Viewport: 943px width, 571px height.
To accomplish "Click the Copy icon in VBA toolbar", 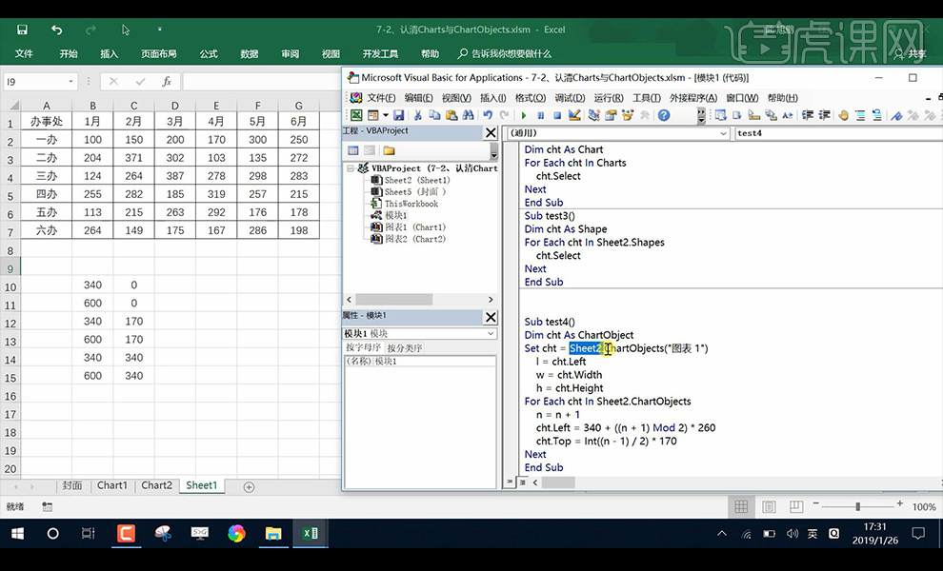I will tap(434, 115).
